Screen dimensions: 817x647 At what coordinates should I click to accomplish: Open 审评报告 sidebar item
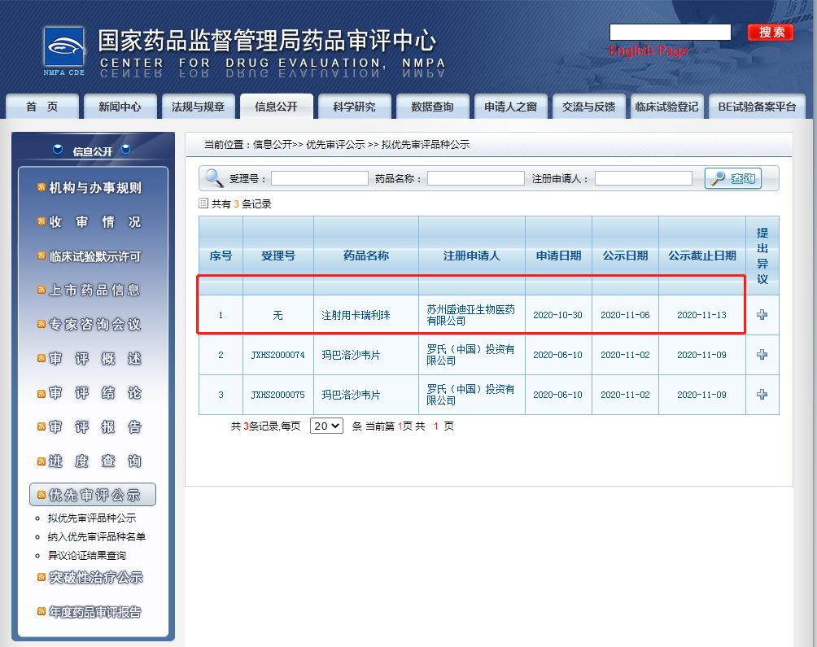[x=95, y=427]
